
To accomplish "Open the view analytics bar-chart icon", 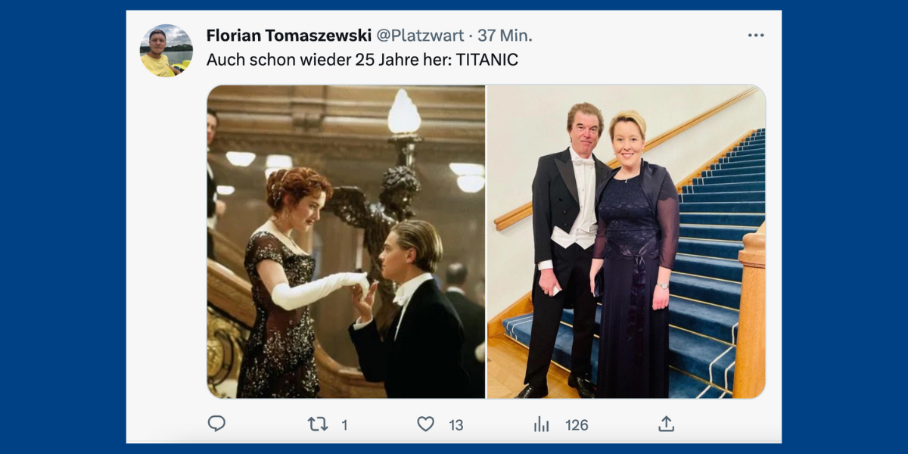I will point(541,424).
